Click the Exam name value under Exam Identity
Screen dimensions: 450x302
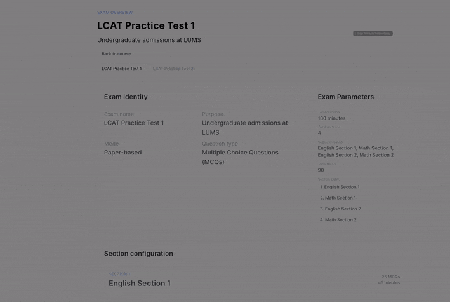(x=133, y=123)
